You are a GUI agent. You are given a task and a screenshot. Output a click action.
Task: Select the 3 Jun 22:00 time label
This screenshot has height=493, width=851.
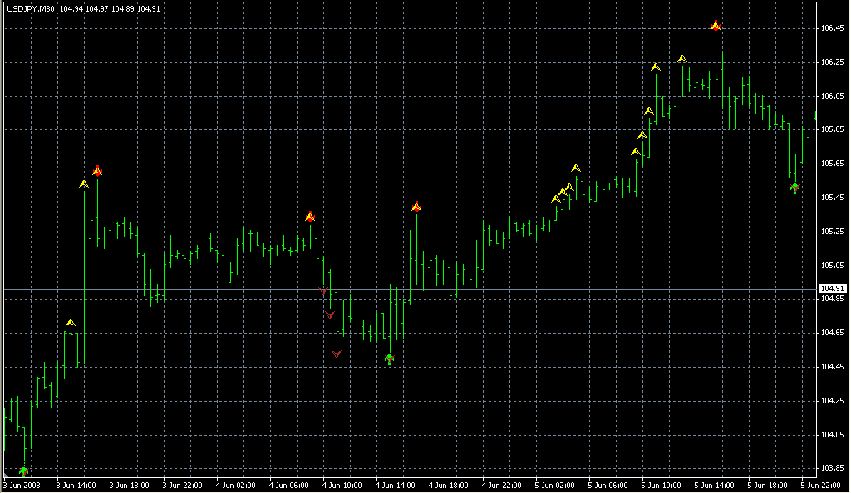(182, 486)
